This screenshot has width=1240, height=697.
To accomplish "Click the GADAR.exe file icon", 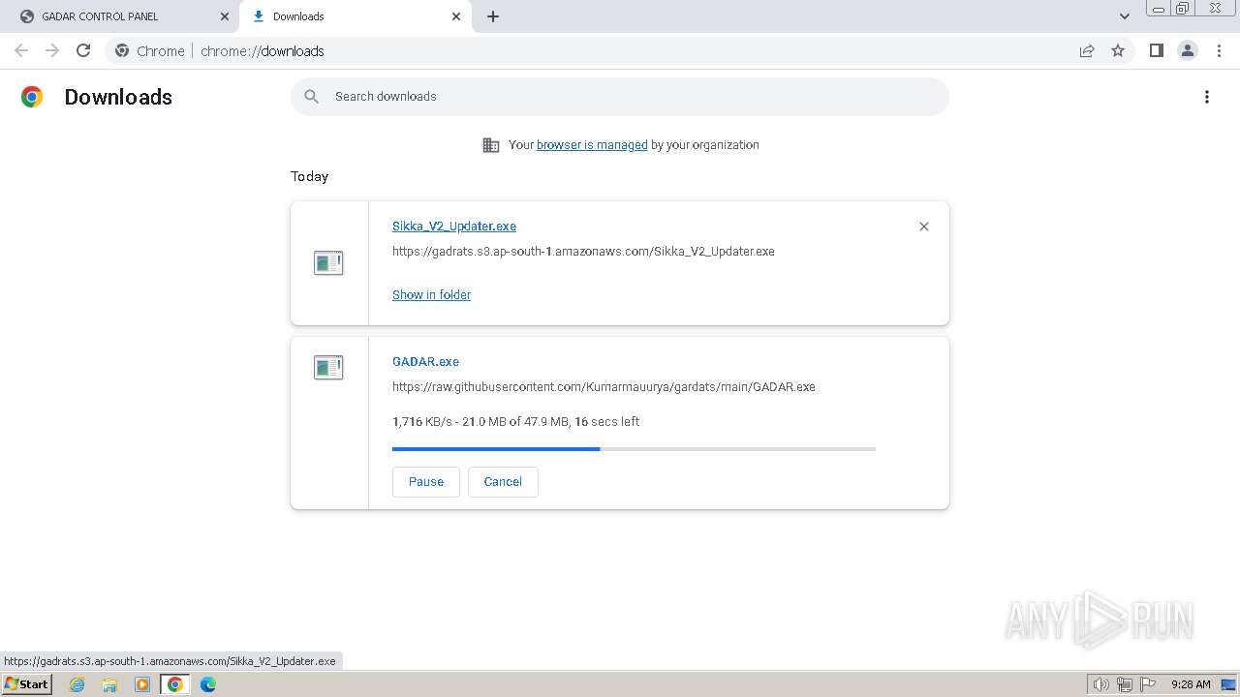I will tap(328, 367).
